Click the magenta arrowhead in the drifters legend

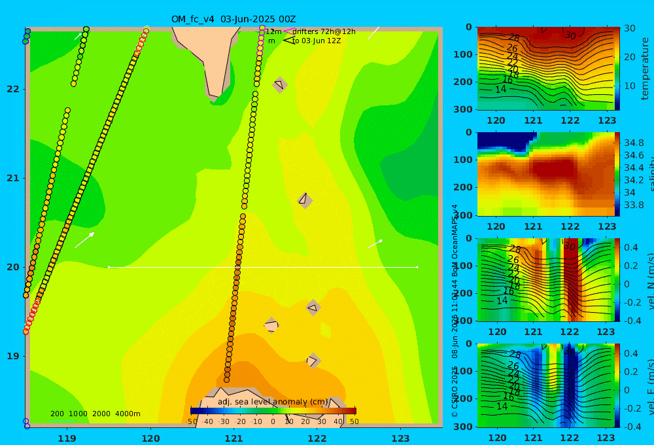click(x=288, y=31)
